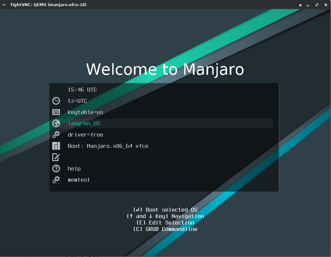This screenshot has height=257, width=331.
Task: Open help via the question mark icon
Action: click(56, 168)
